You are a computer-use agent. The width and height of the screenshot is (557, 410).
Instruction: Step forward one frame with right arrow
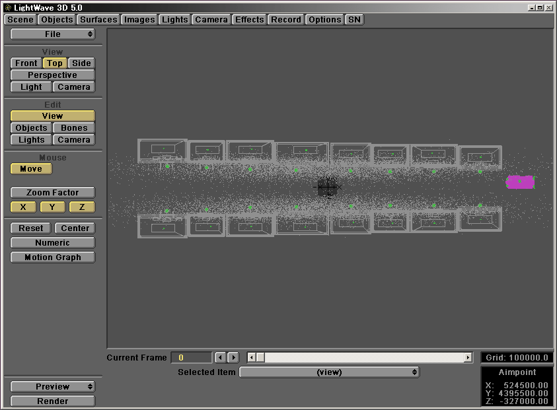[x=233, y=357]
